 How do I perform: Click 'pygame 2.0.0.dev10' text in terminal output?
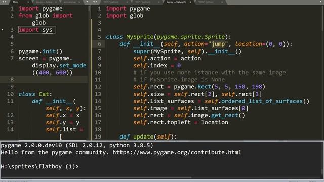point(31,145)
